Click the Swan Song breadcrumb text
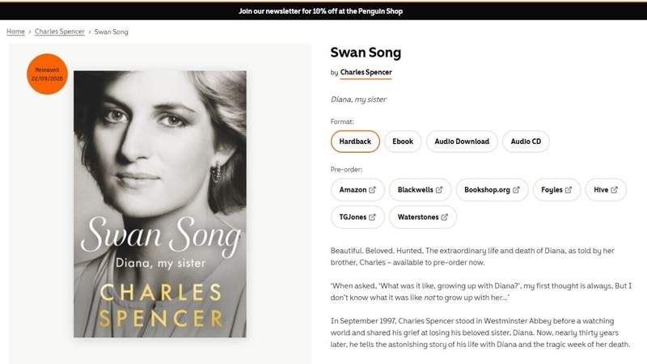Screen dimensions: 647x364 pyautogui.click(x=112, y=32)
